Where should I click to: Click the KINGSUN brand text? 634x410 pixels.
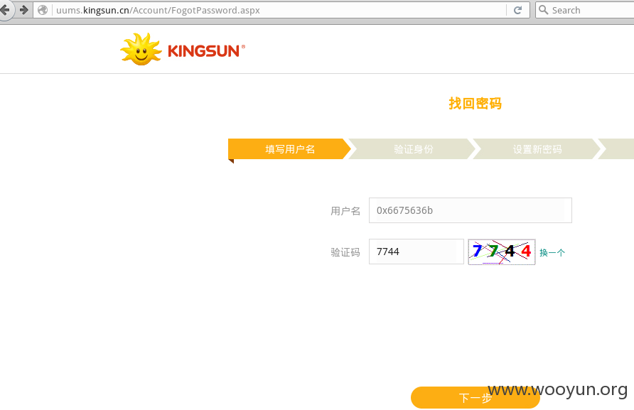point(206,51)
